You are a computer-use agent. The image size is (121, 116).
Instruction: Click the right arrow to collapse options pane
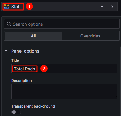pyautogui.click(x=112, y=7)
